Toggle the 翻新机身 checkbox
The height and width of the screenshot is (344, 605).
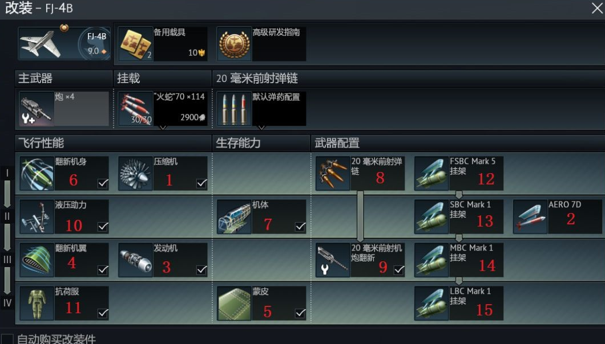pos(103,183)
